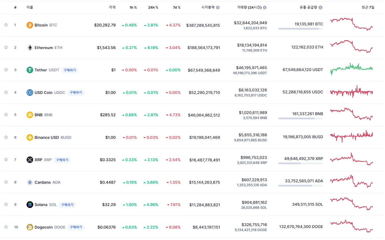Open Ethereum 7-day sparkline chart
Screen dimensions: 385x240
coord(351,47)
